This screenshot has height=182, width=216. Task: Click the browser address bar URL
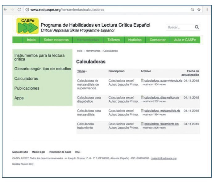[x=68, y=10]
